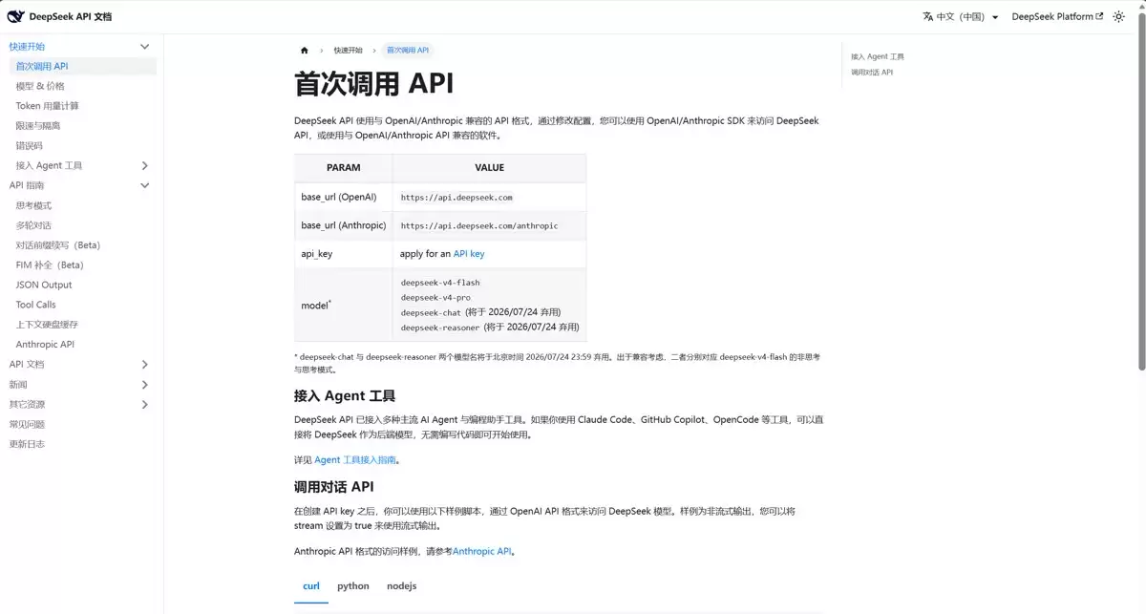
Task: Switch to the nodejs code tab
Action: coord(401,586)
